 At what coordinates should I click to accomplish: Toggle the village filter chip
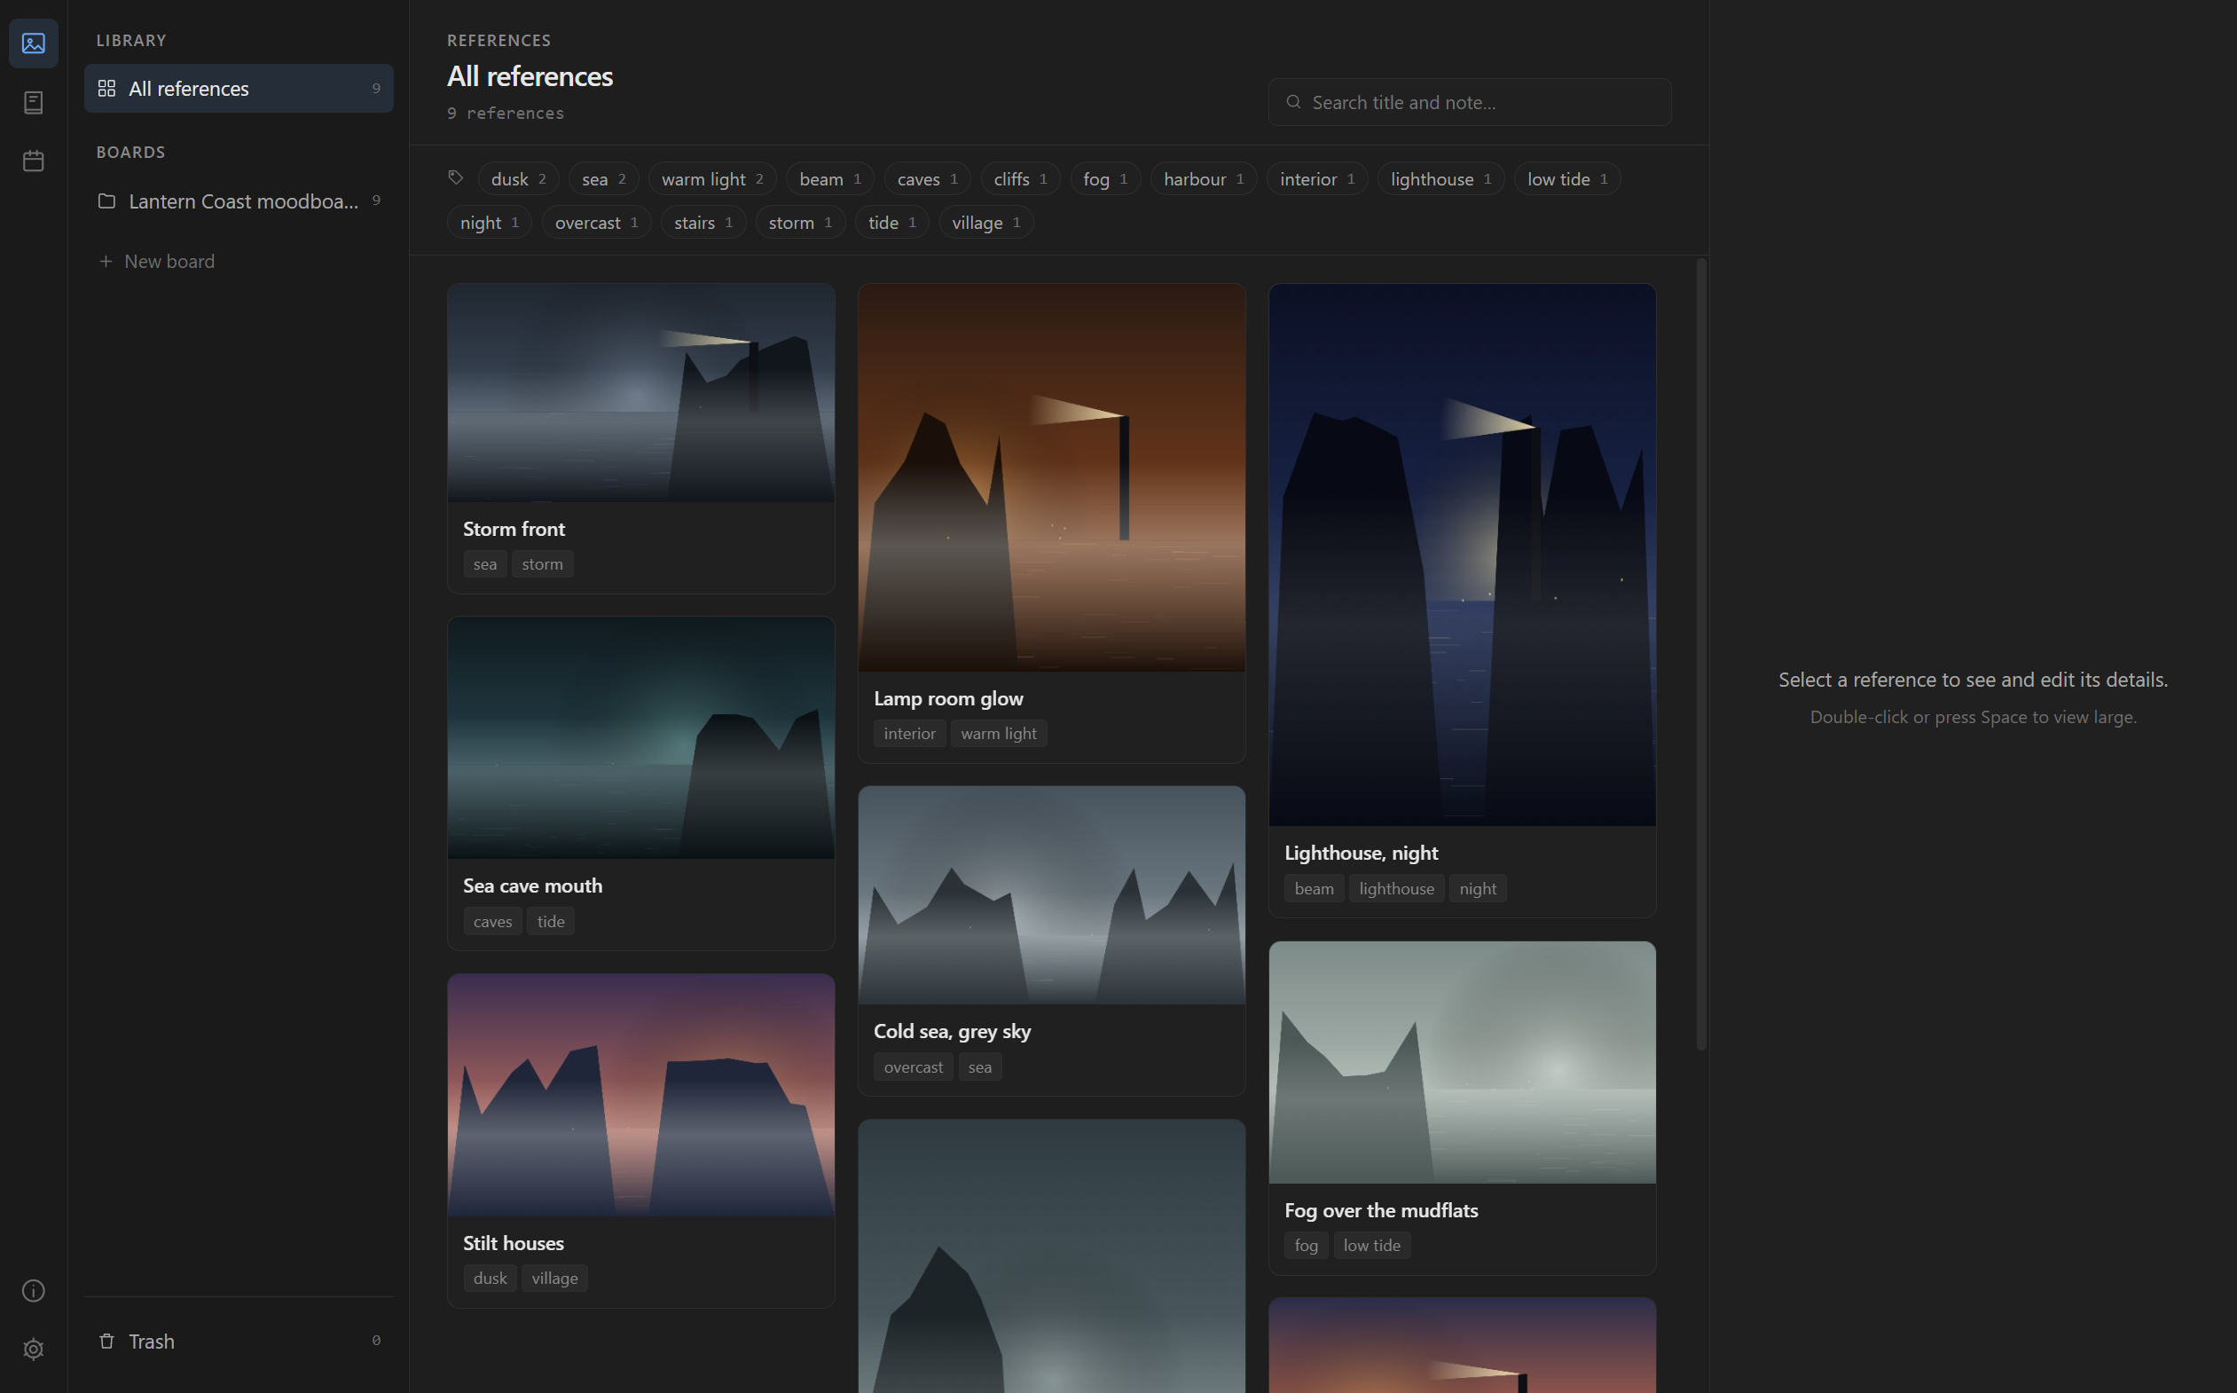(985, 222)
